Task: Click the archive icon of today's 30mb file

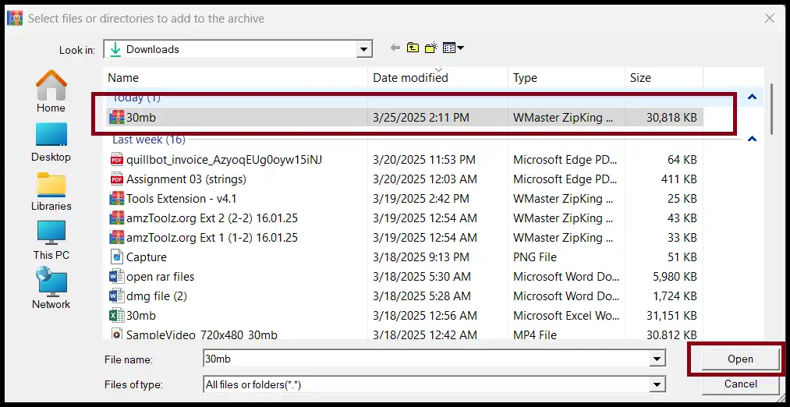Action: 116,118
